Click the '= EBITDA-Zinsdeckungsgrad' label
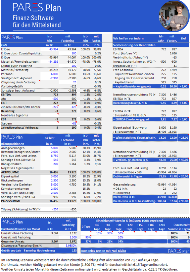 pos(131,119)
